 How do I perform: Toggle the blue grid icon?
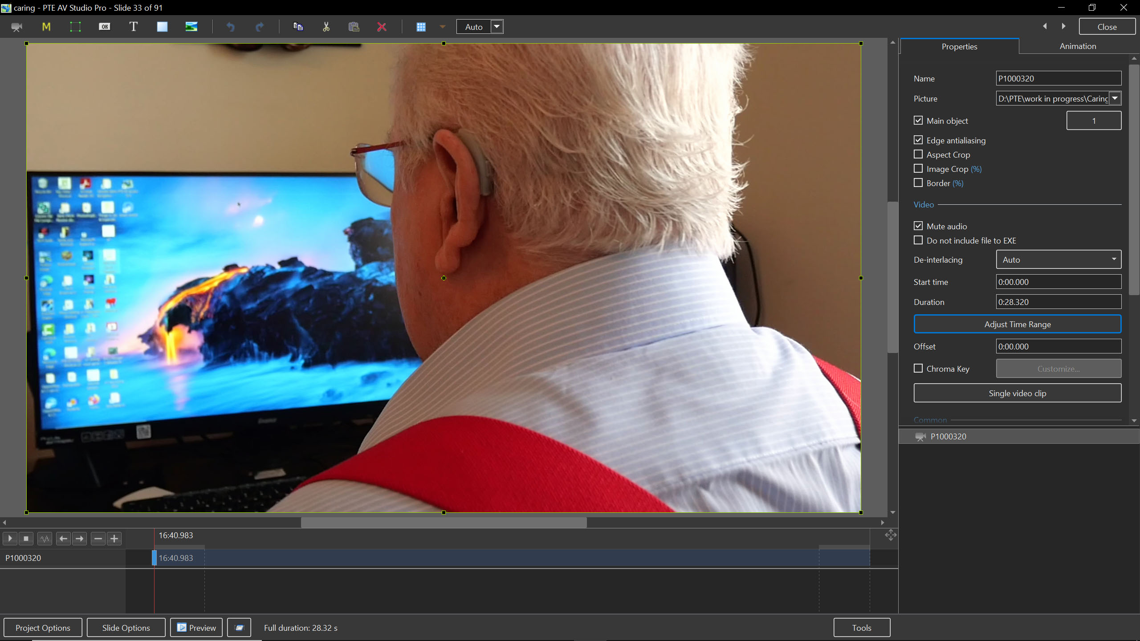(421, 27)
